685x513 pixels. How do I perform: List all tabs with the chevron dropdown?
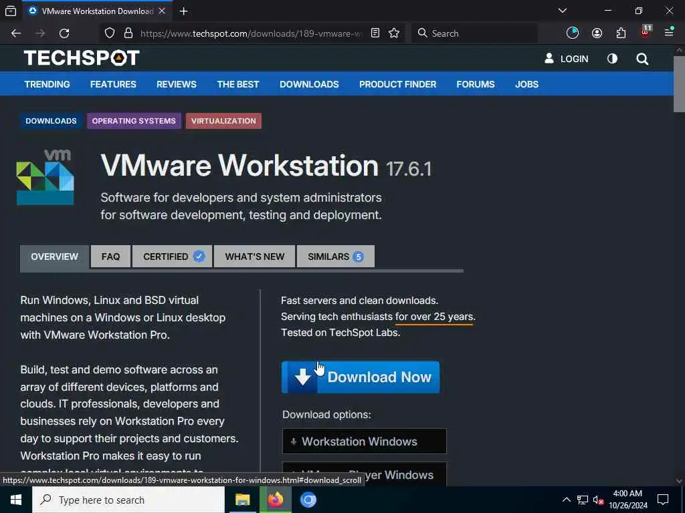(x=563, y=11)
